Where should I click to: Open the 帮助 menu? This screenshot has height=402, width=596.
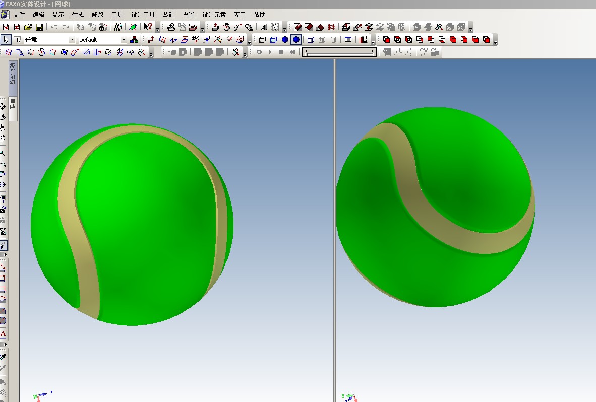[x=260, y=15]
